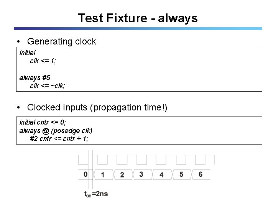
Task: Click the bullet point before 'Generating clock'
Action: [x=18, y=42]
